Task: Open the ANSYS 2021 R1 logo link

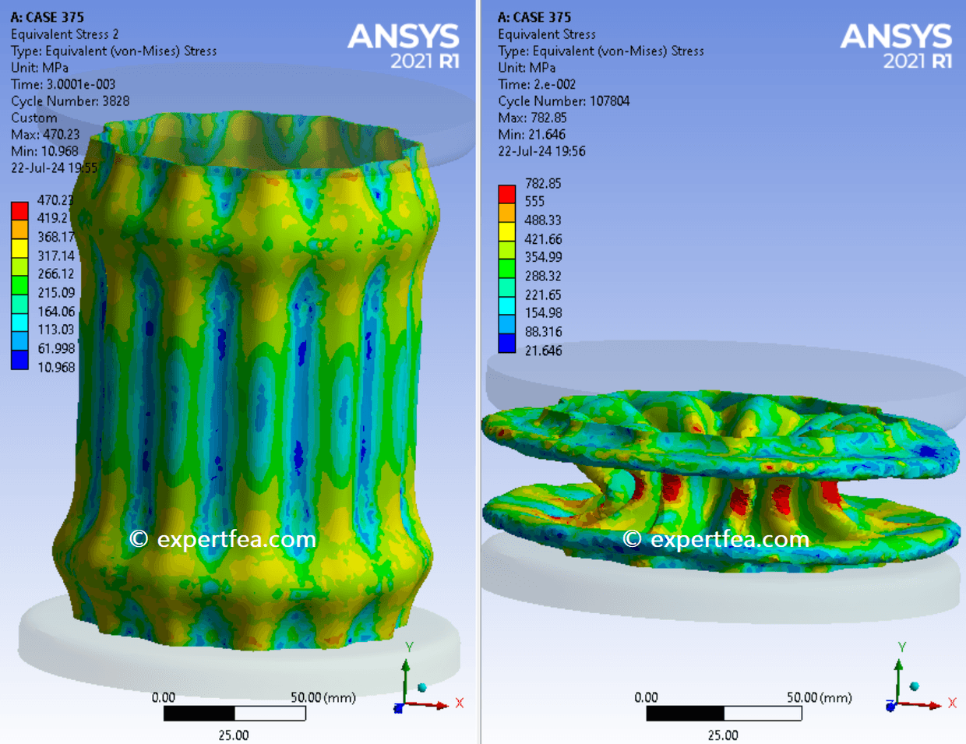Action: 404,37
